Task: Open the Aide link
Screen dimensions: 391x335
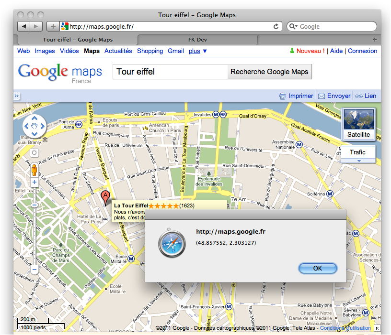Action: (336, 51)
